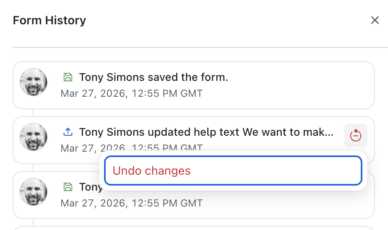The height and width of the screenshot is (230, 388).
Task: Click the avatar in the third history entry
Action: coord(34,191)
